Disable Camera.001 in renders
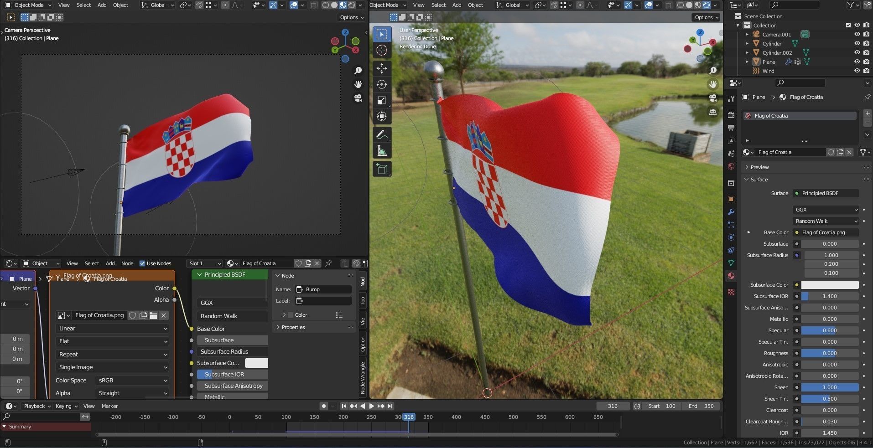The width and height of the screenshot is (873, 448). click(x=866, y=35)
